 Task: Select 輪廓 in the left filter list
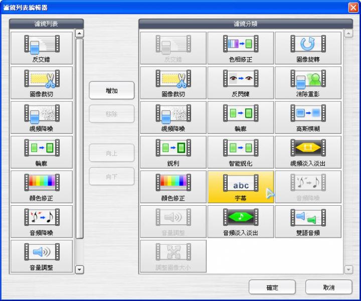(x=42, y=152)
